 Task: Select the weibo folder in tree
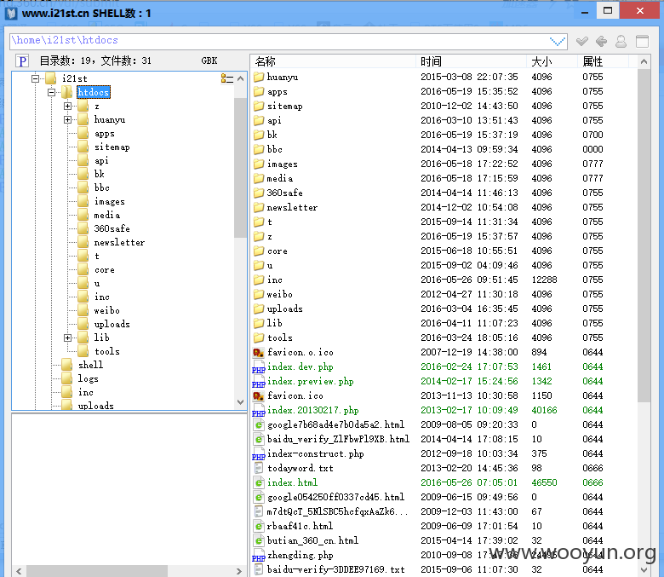click(x=106, y=311)
